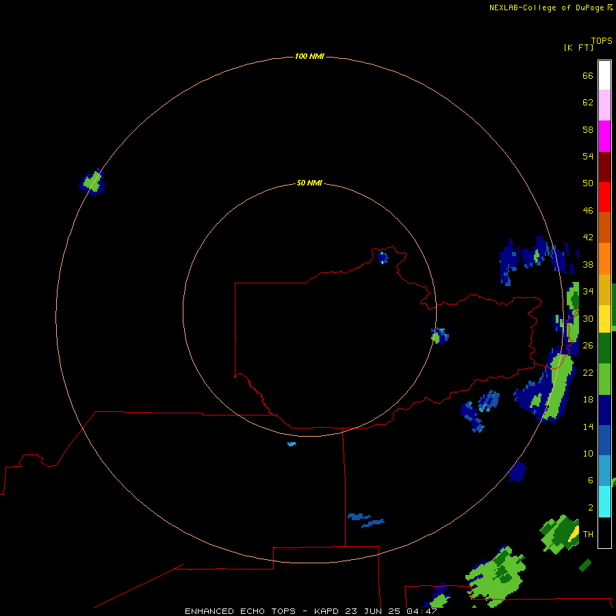
Task: Click the '62' legend value
Action: pyautogui.click(x=588, y=102)
